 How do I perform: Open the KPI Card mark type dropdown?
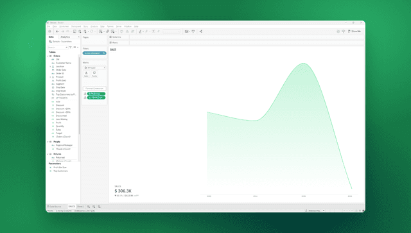94,67
